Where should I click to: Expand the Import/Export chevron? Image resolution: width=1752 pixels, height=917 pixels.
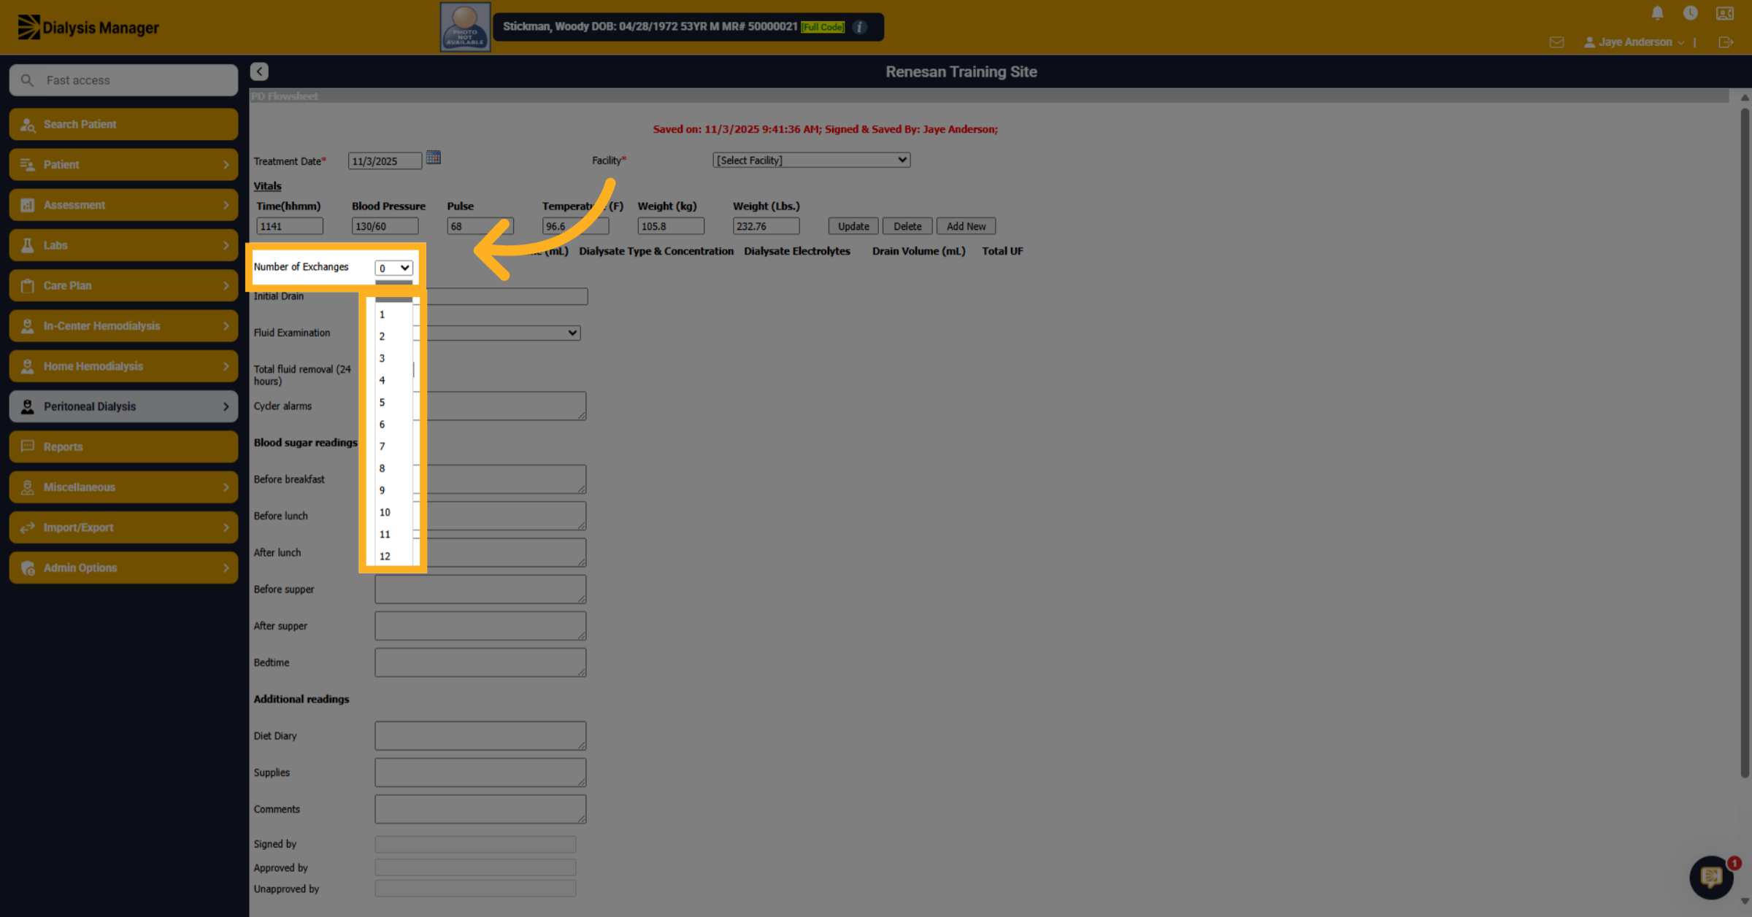[226, 527]
